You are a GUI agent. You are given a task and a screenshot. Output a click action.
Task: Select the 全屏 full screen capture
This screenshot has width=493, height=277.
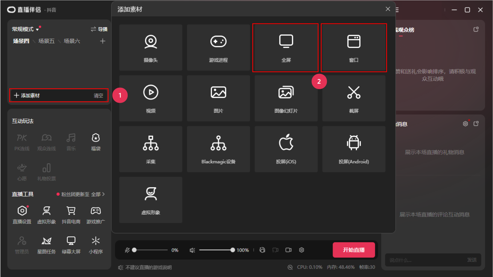(x=286, y=48)
